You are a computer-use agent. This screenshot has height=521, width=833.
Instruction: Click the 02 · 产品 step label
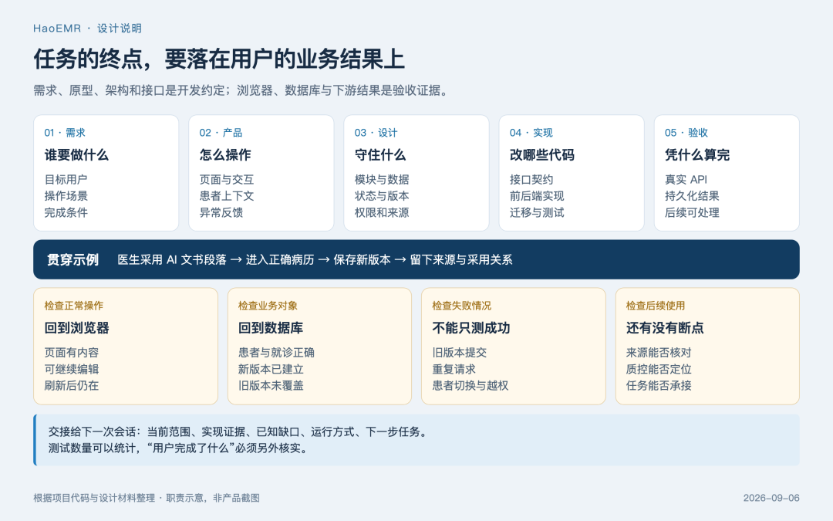(x=221, y=133)
